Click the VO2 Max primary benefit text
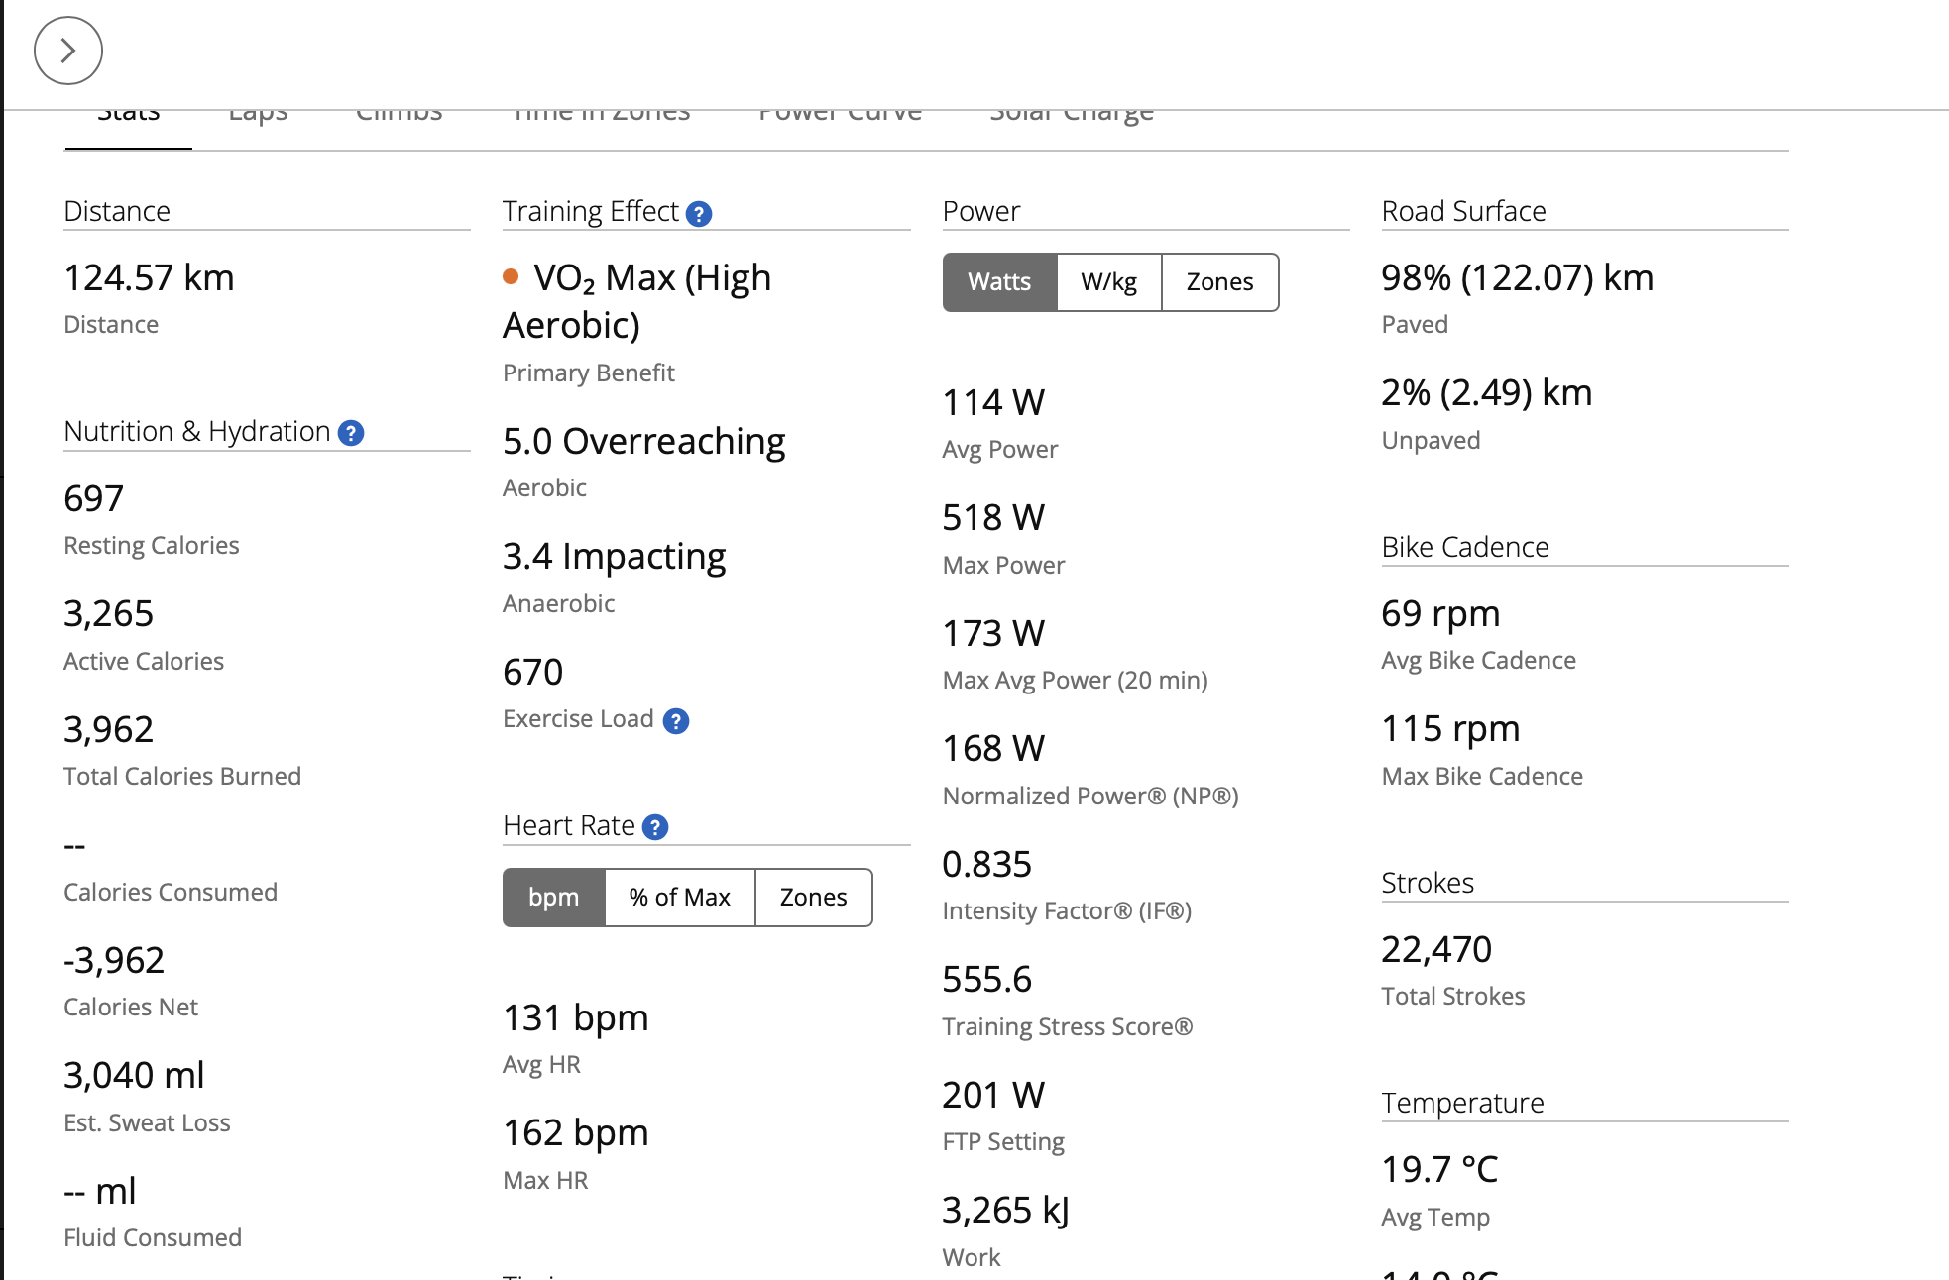The image size is (1949, 1280). tap(637, 301)
